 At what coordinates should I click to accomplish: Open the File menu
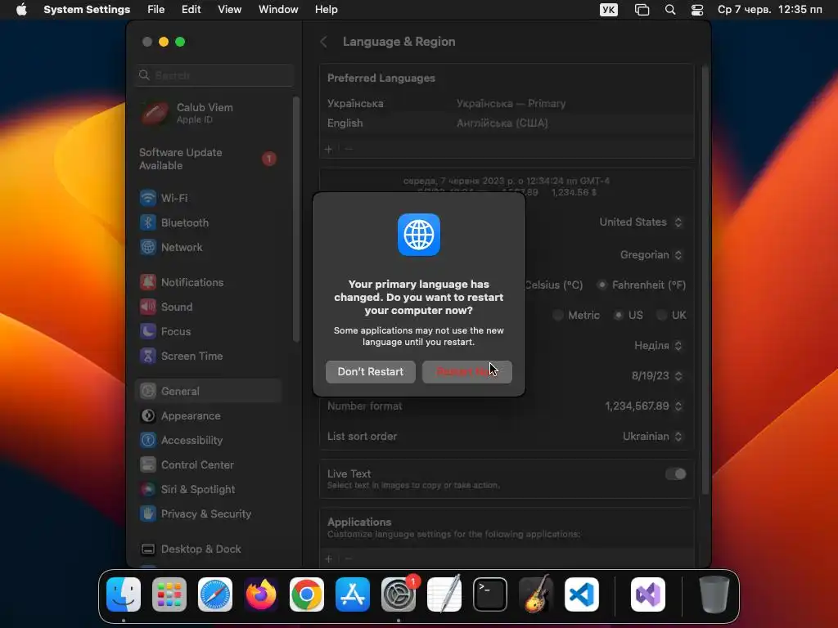(x=156, y=10)
